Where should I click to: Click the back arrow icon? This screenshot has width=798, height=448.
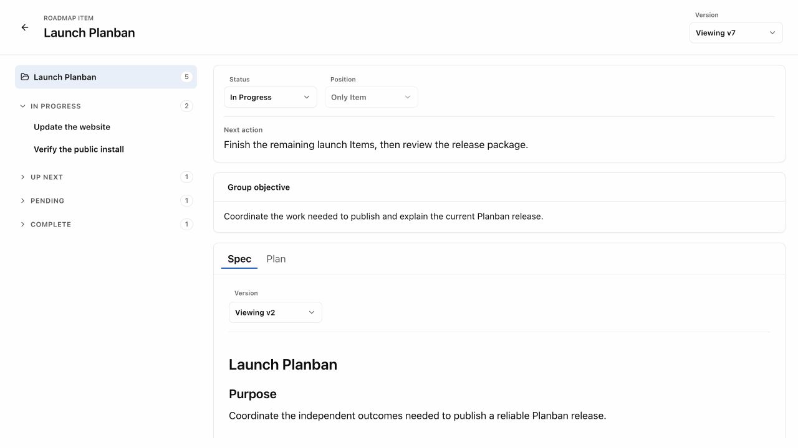(x=25, y=27)
